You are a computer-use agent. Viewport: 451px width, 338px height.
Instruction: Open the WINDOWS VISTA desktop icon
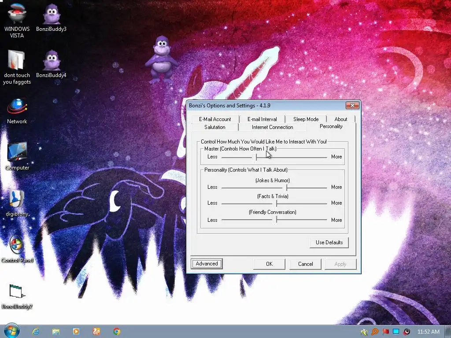pyautogui.click(x=17, y=20)
